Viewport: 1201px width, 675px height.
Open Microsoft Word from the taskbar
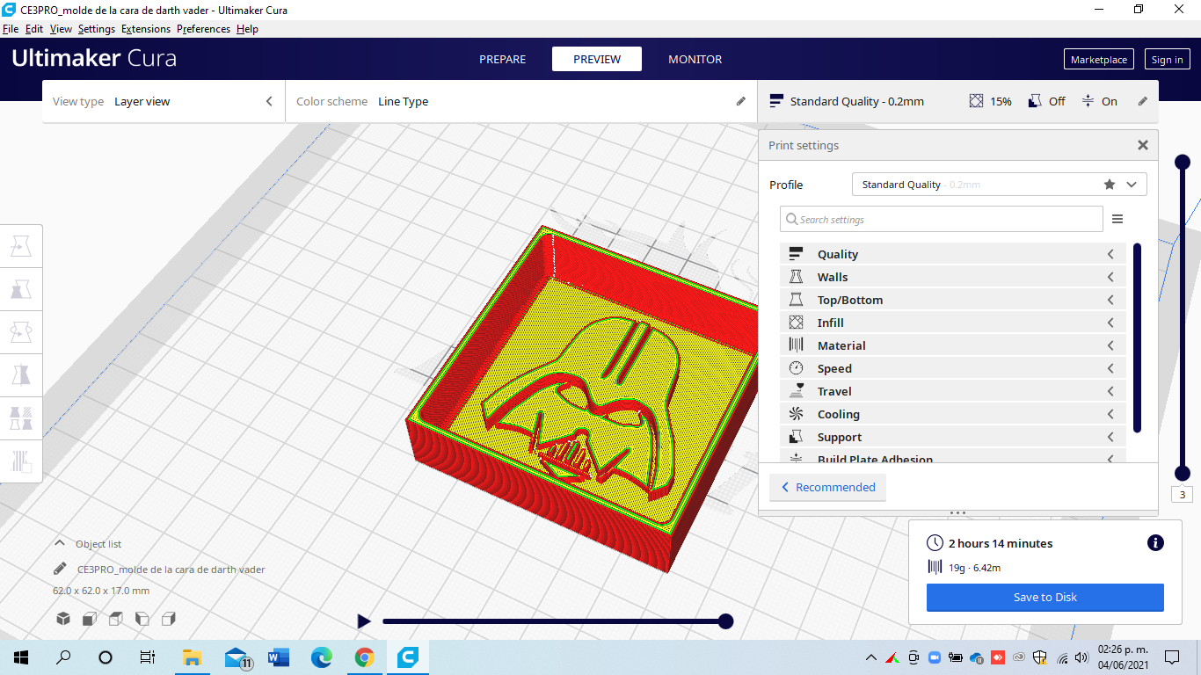tap(279, 657)
